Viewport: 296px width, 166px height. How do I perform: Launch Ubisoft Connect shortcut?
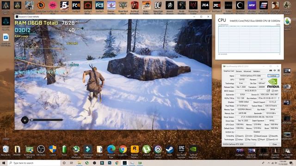158,149
